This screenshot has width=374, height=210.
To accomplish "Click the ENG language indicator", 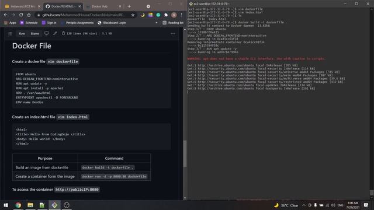I will tap(340, 205).
